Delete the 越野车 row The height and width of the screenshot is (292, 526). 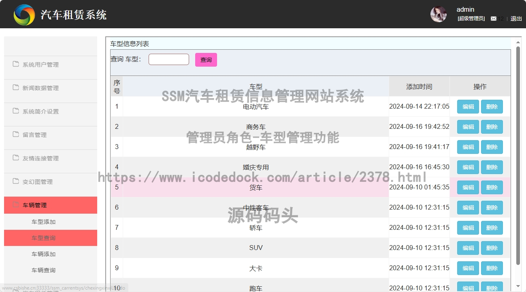click(492, 147)
